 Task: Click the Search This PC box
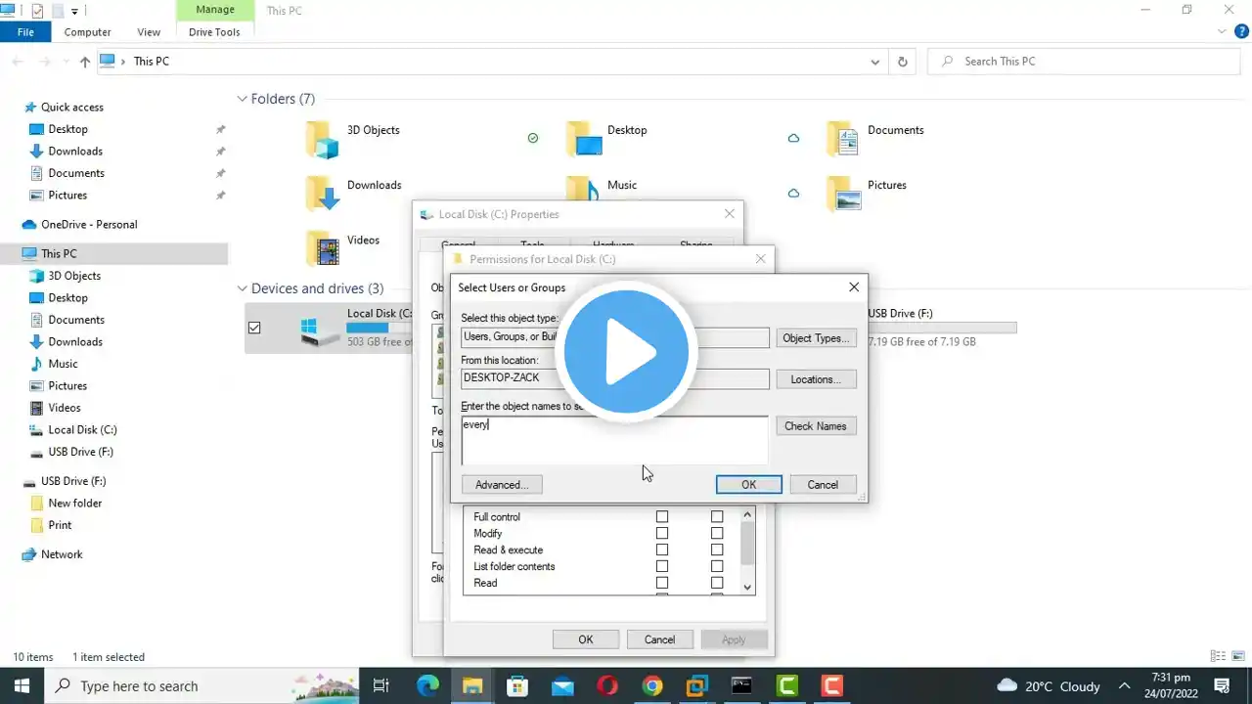1086,62
